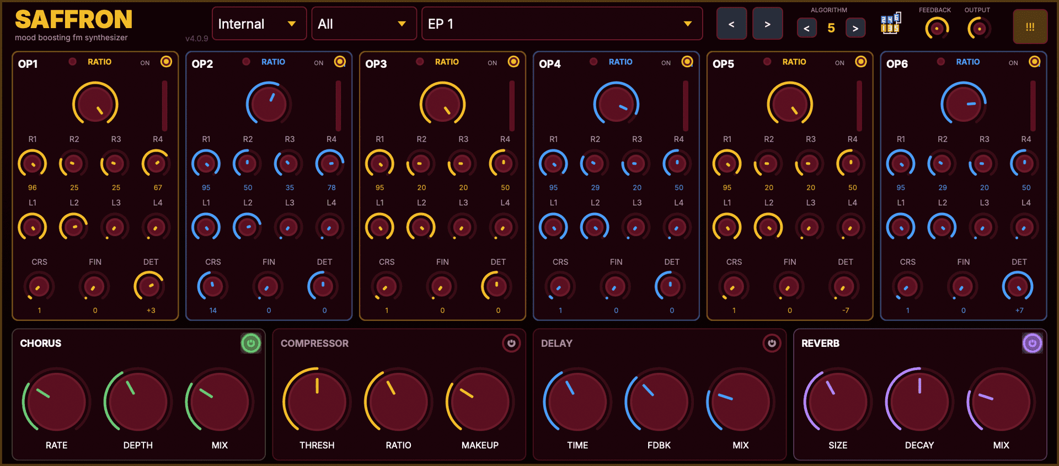The image size is (1059, 466).
Task: Click the Chorus DEPTH knob
Action: coord(138,401)
